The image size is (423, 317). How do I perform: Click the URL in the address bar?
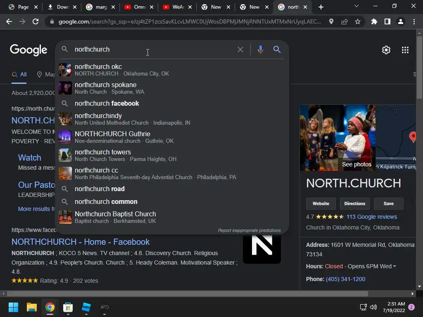[189, 21]
